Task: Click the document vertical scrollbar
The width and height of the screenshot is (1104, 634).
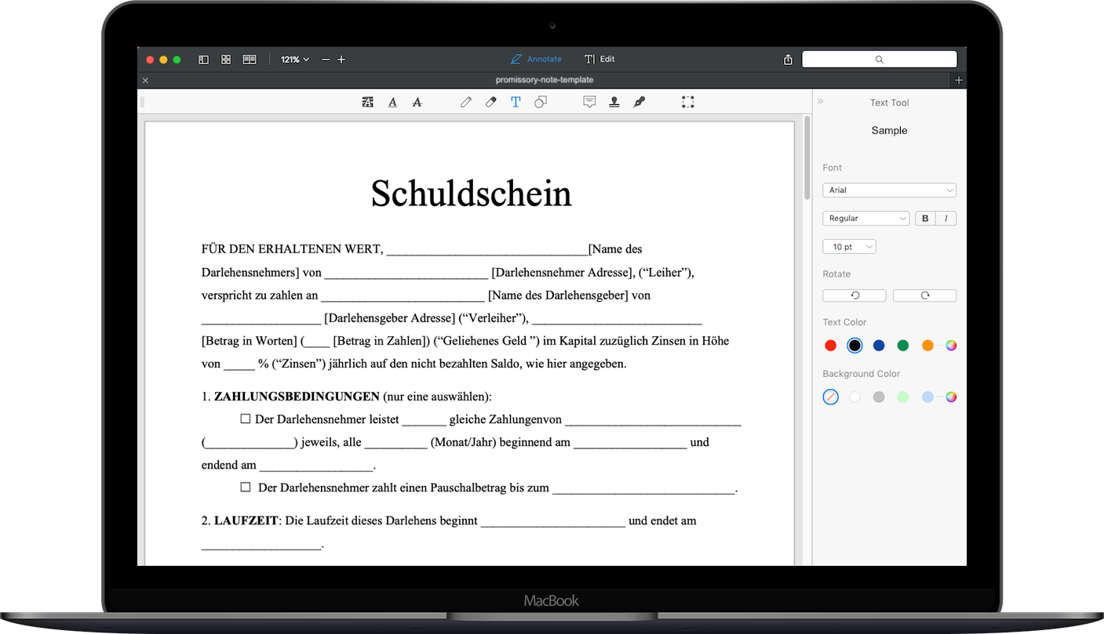Action: [807, 159]
